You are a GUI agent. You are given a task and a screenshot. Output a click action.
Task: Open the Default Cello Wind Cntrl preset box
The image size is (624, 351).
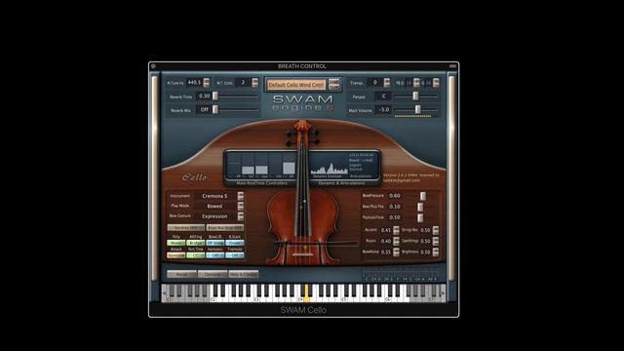(x=296, y=85)
